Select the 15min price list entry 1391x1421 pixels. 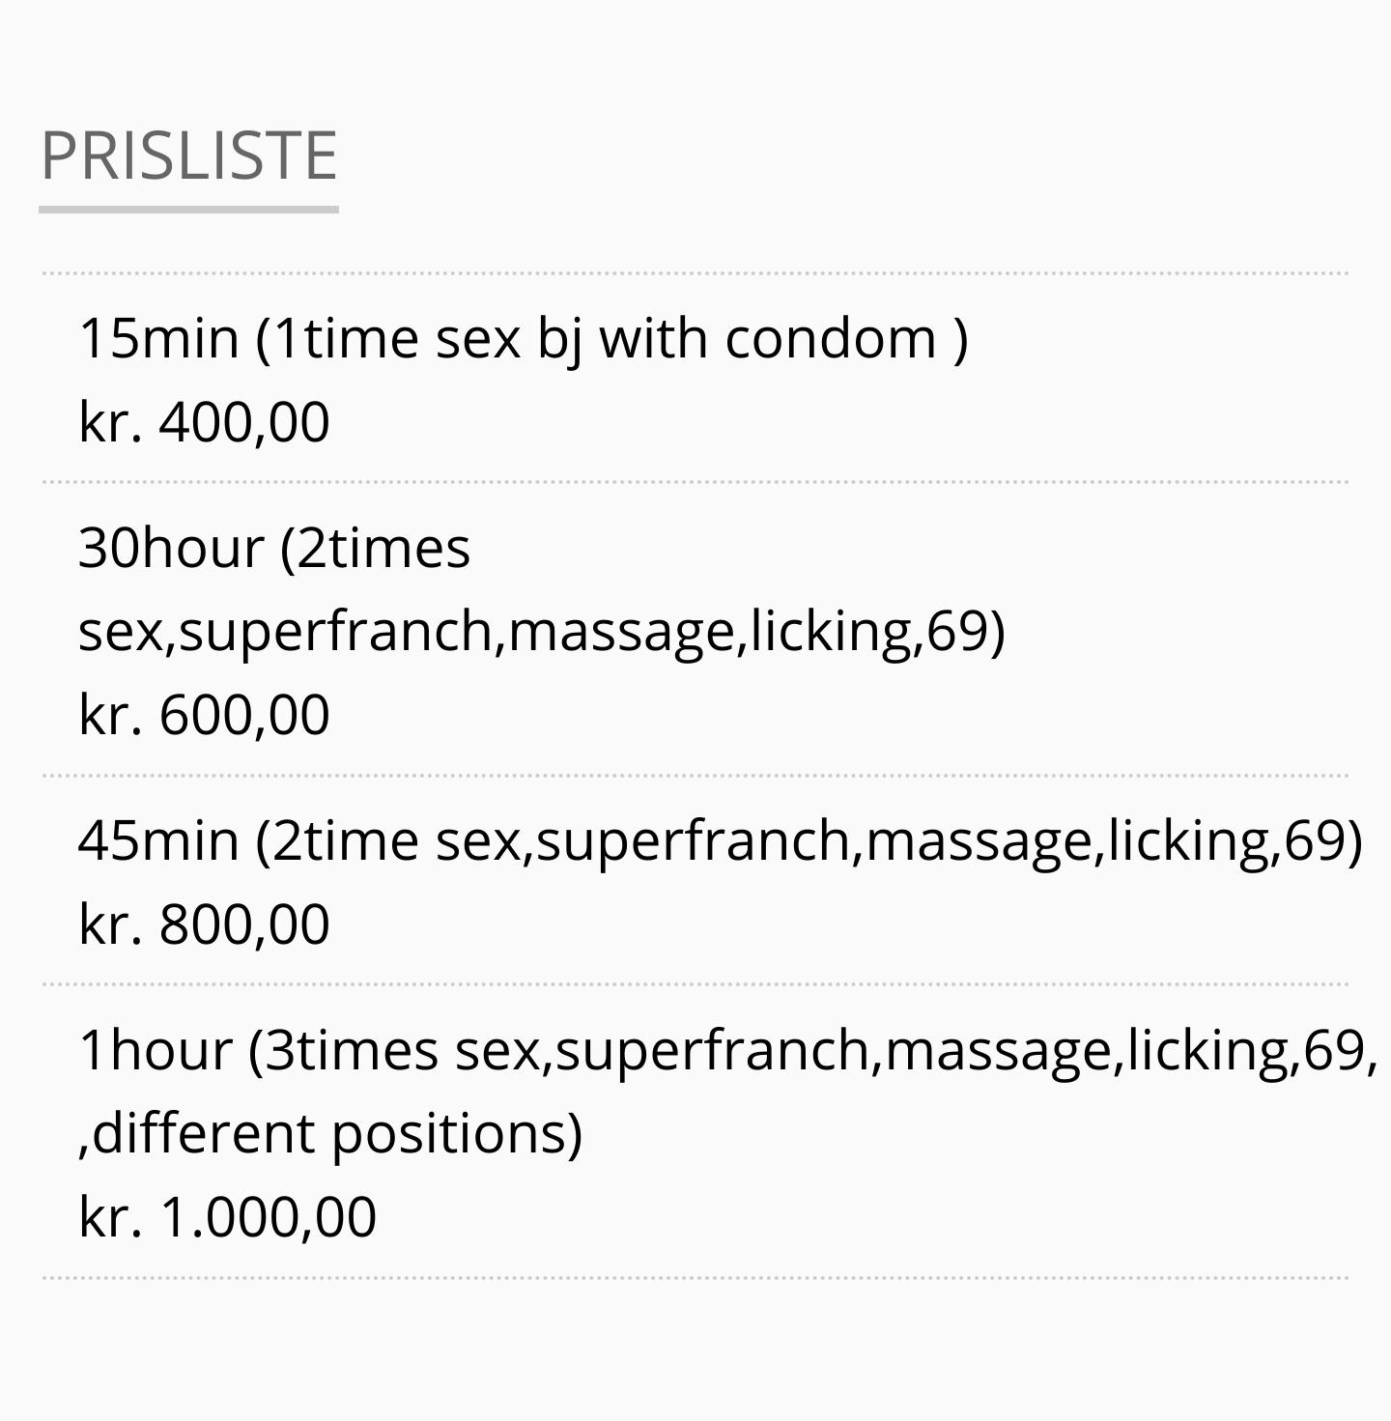tap(523, 339)
